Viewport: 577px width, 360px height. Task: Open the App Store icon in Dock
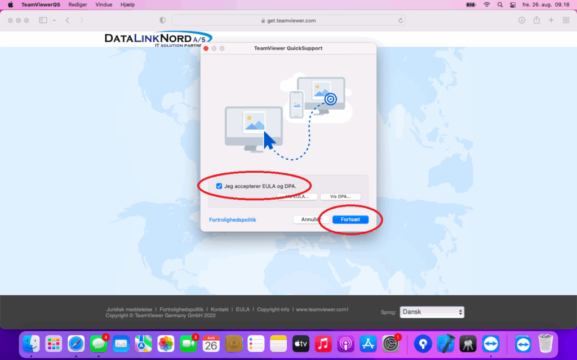pos(368,343)
